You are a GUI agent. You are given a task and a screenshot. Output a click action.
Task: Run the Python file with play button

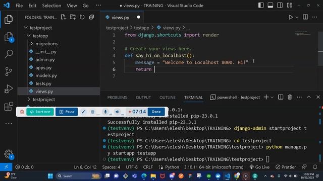pos(291,17)
